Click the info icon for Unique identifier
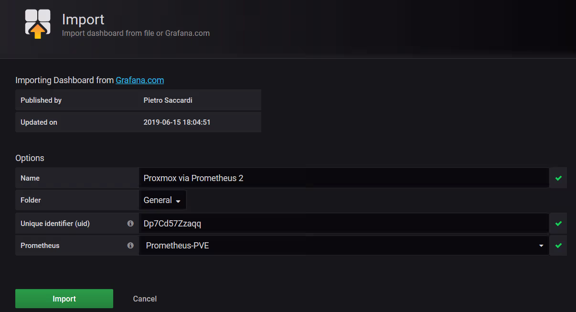 [x=130, y=223]
